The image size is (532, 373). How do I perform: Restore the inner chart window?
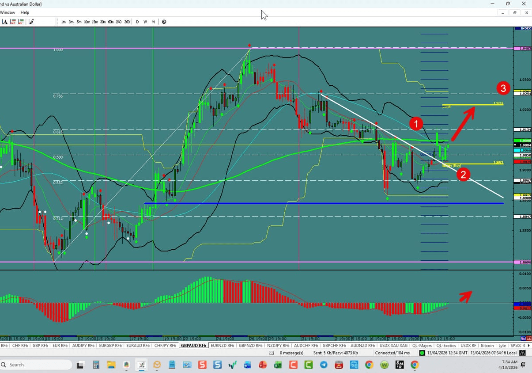point(514,12)
